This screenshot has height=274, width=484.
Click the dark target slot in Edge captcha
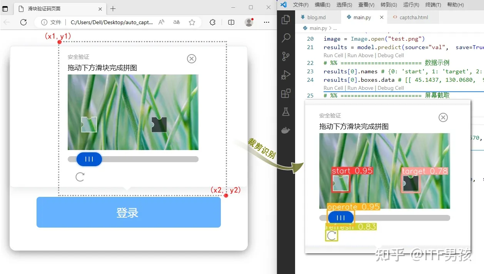(159, 124)
